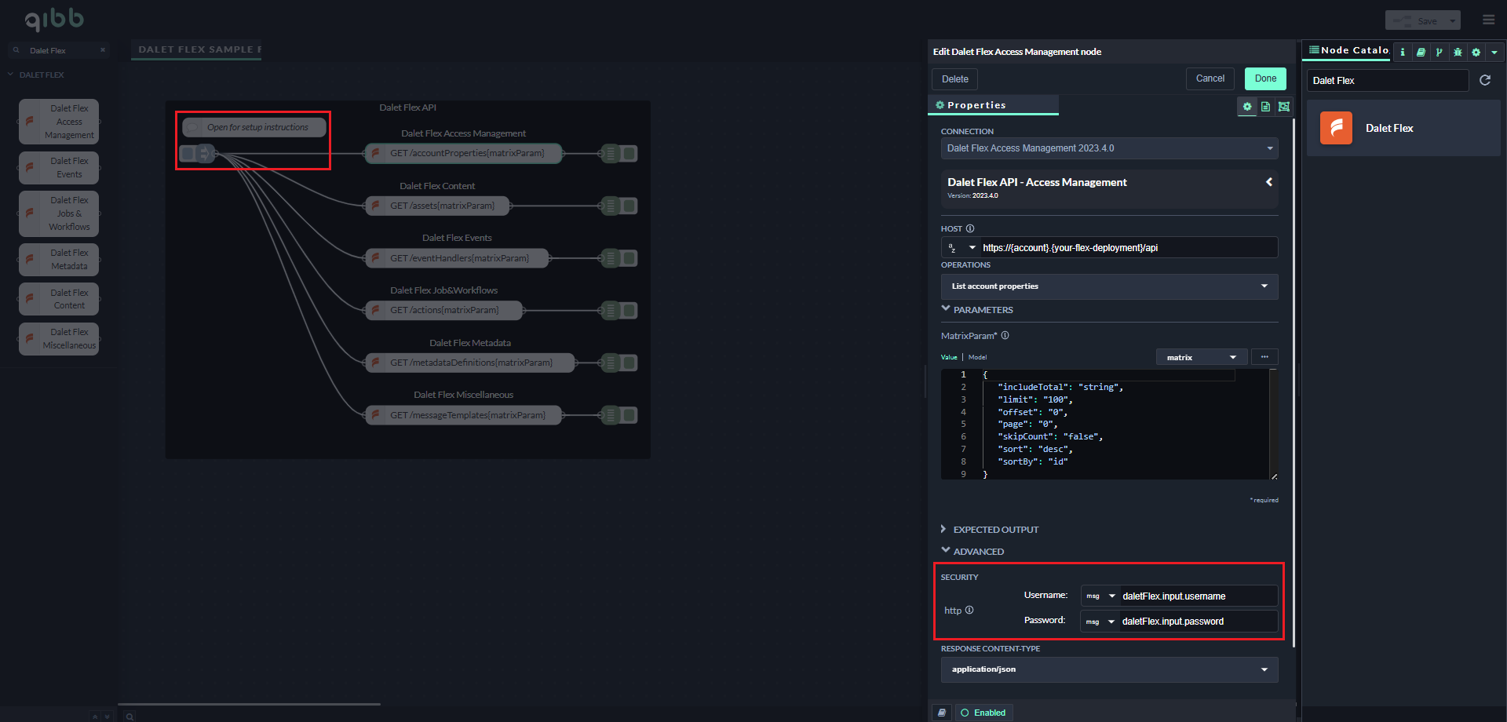1507x722 pixels.
Task: Open the Response Content-Type dropdown
Action: pyautogui.click(x=1109, y=669)
